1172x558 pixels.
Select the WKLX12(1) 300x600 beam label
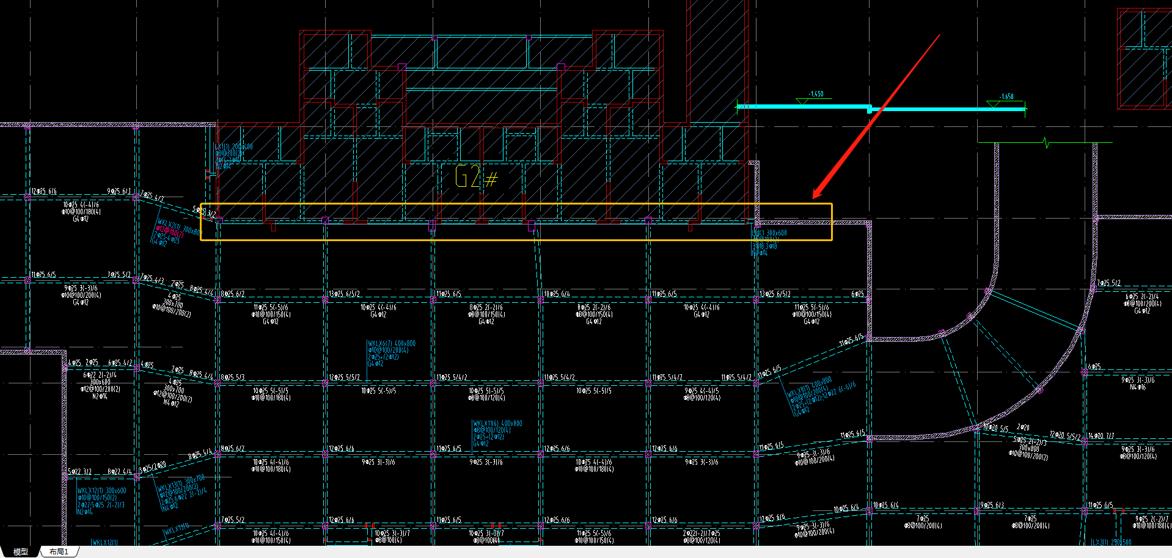101,490
